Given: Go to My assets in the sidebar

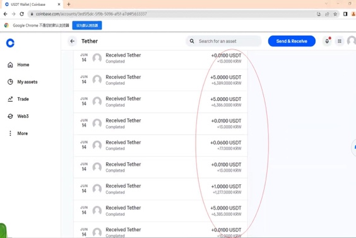Looking at the screenshot, I should (23, 82).
